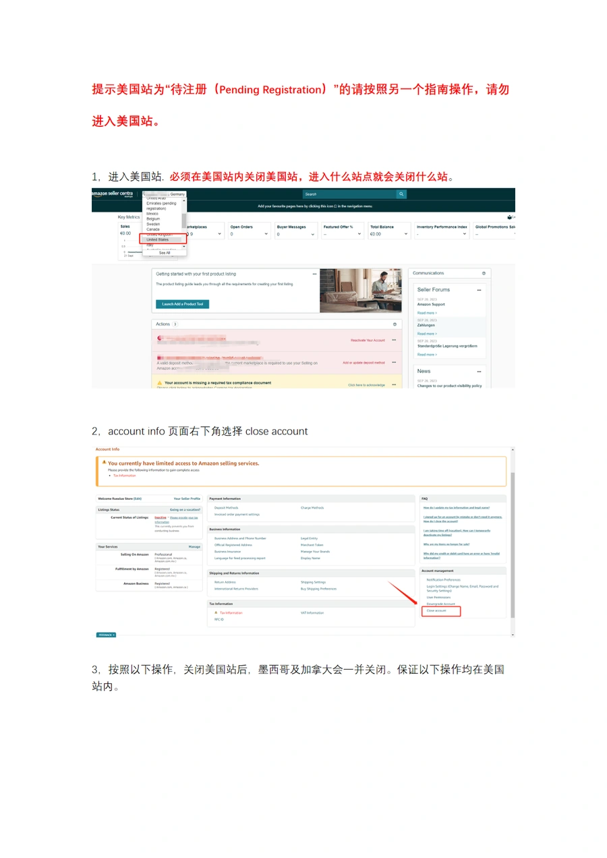
Task: Click the Amazon Seller Central logo
Action: click(113, 194)
